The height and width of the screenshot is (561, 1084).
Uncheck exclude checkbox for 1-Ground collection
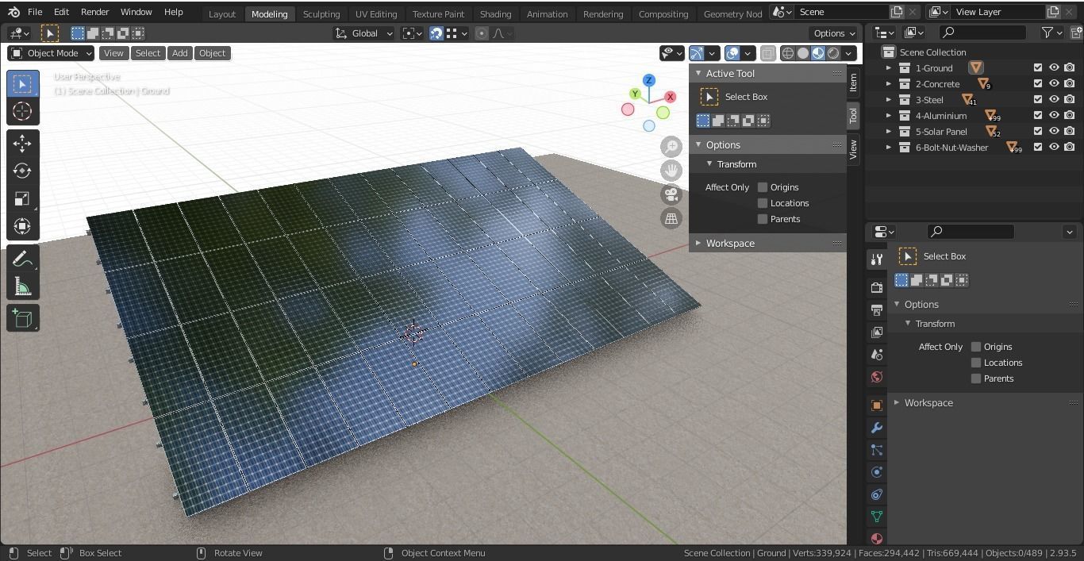[1037, 67]
